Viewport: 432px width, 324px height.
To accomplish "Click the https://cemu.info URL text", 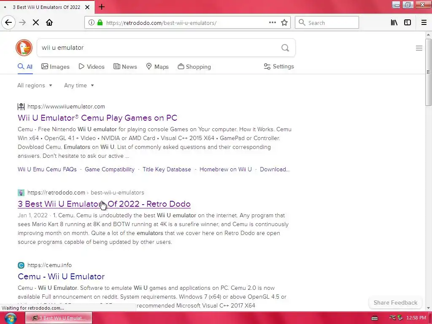I will 50,265.
